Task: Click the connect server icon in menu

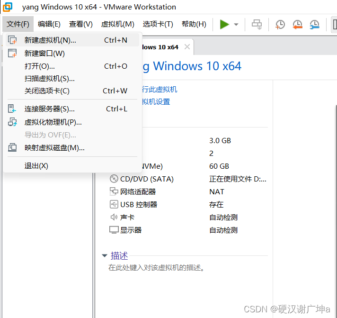Action: pyautogui.click(x=12, y=109)
